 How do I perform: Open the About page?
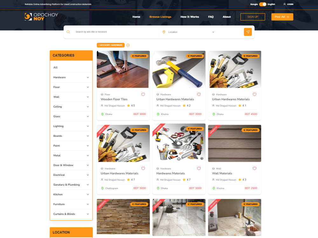pos(226,17)
